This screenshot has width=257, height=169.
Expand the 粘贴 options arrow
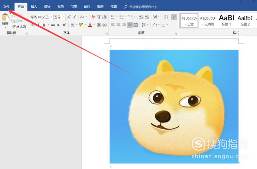point(5,27)
